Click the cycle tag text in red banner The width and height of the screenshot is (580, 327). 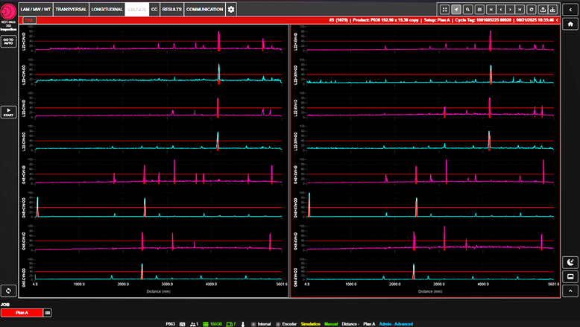pyautogui.click(x=483, y=20)
